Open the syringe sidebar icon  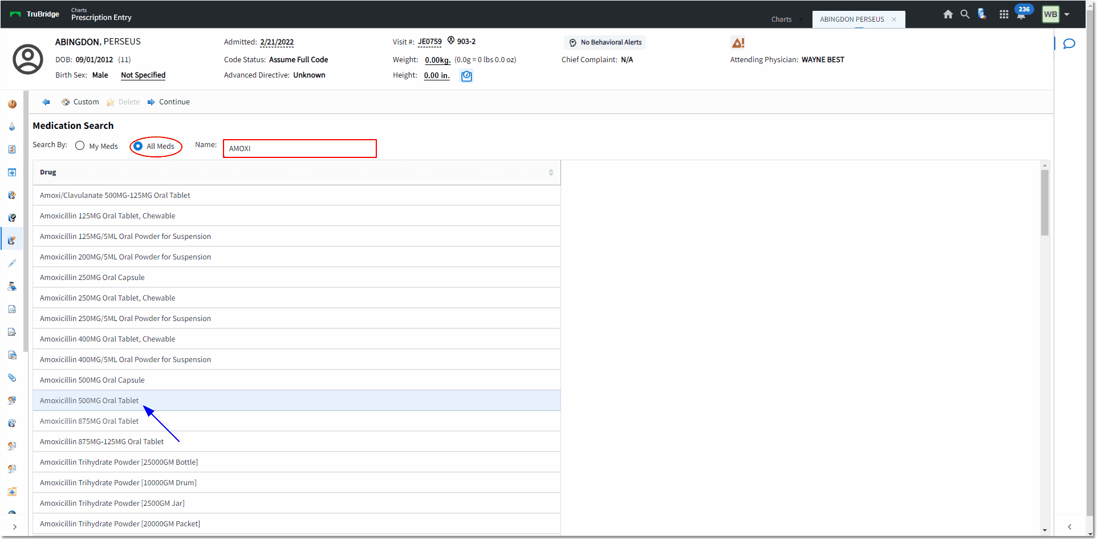pos(12,263)
